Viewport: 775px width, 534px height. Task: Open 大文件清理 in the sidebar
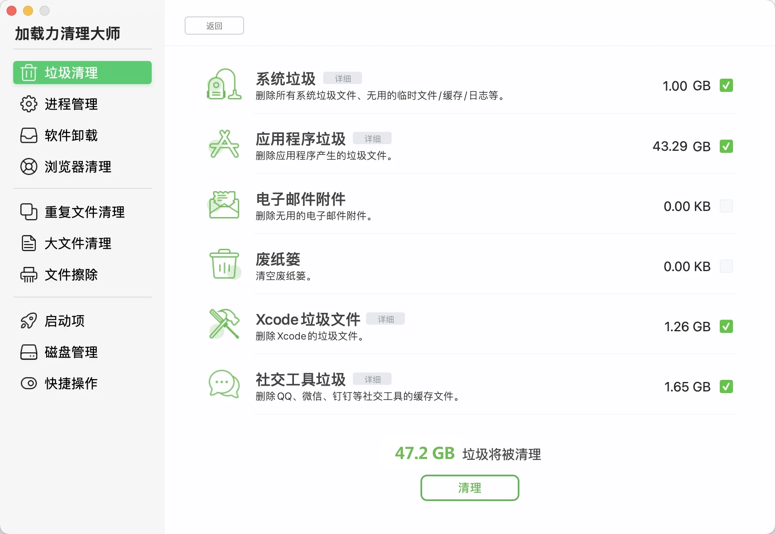[x=82, y=243]
